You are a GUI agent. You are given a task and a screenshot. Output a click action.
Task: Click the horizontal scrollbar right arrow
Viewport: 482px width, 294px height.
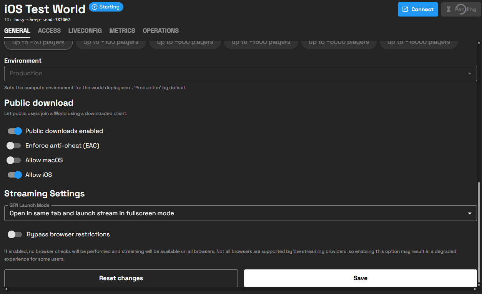[475, 289]
